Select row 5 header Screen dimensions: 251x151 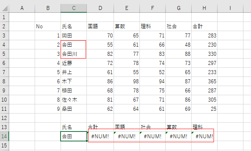[4, 54]
